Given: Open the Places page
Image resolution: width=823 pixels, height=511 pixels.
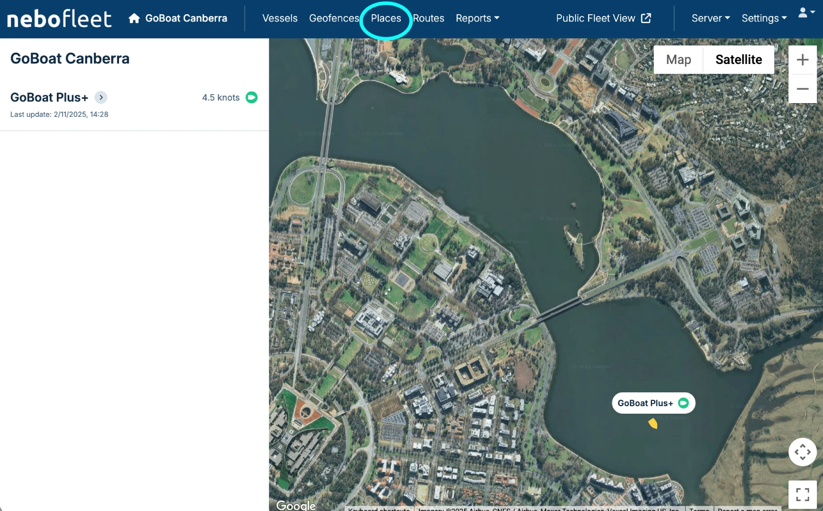Looking at the screenshot, I should pos(386,18).
